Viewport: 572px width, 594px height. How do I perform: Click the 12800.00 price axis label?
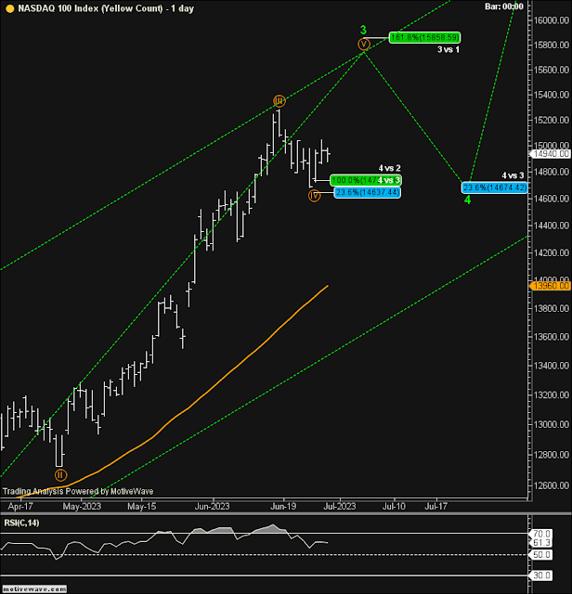552,455
